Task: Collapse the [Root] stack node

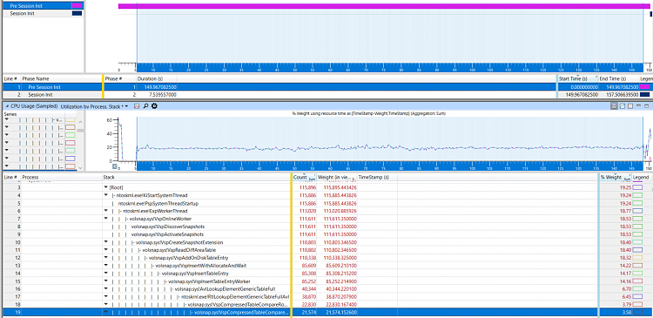Action: (x=105, y=187)
